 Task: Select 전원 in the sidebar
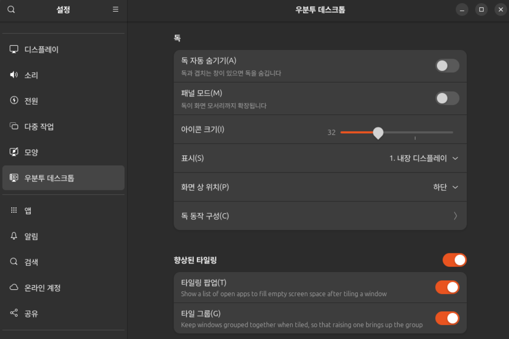point(63,101)
